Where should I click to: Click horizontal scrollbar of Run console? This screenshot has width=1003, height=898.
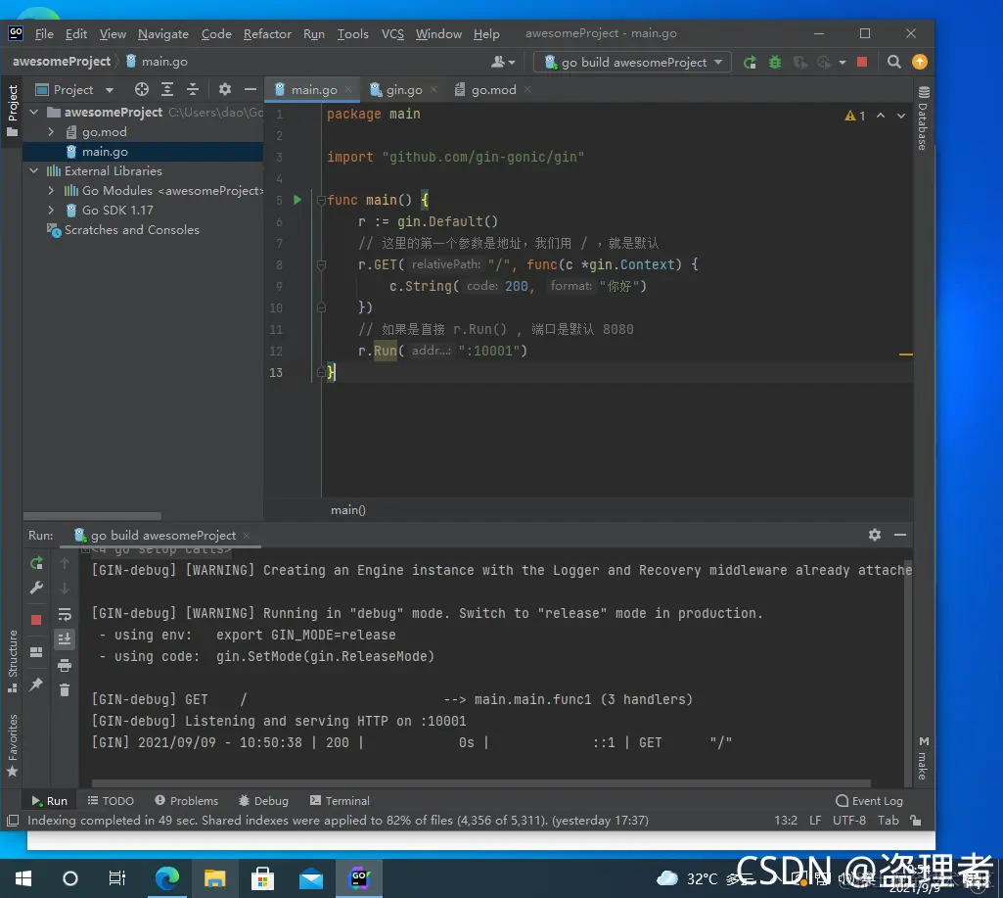click(481, 783)
